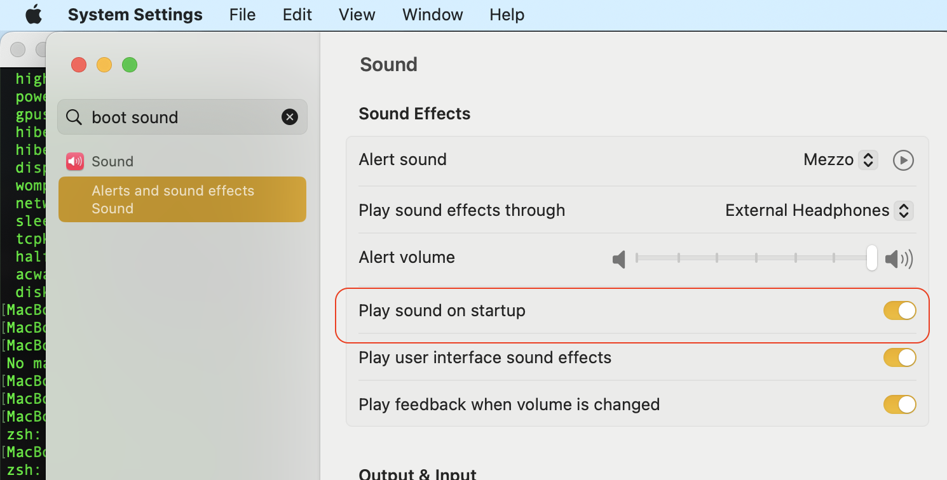
Task: Click the Play feedback when volume is changed label
Action: pyautogui.click(x=509, y=404)
